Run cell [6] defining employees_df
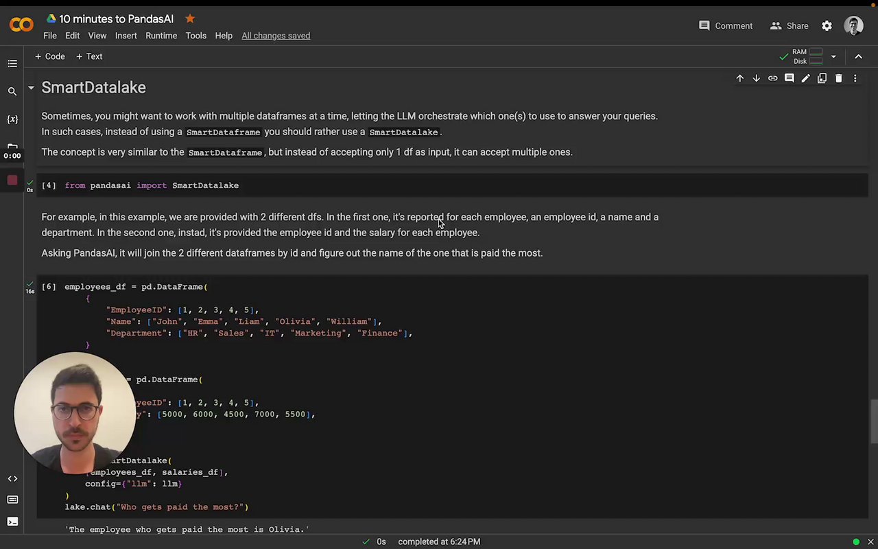Viewport: 878px width, 549px height. [49, 287]
